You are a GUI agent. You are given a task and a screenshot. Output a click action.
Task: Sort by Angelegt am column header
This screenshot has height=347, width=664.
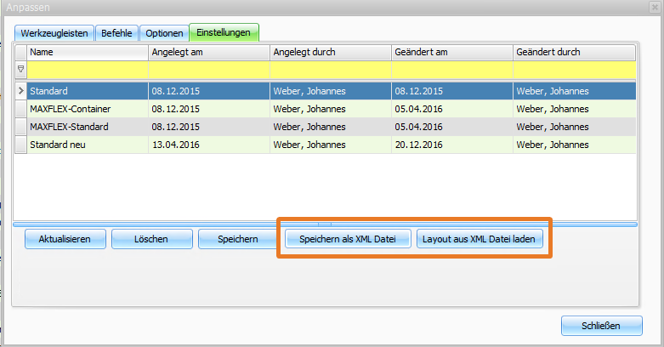click(x=208, y=52)
